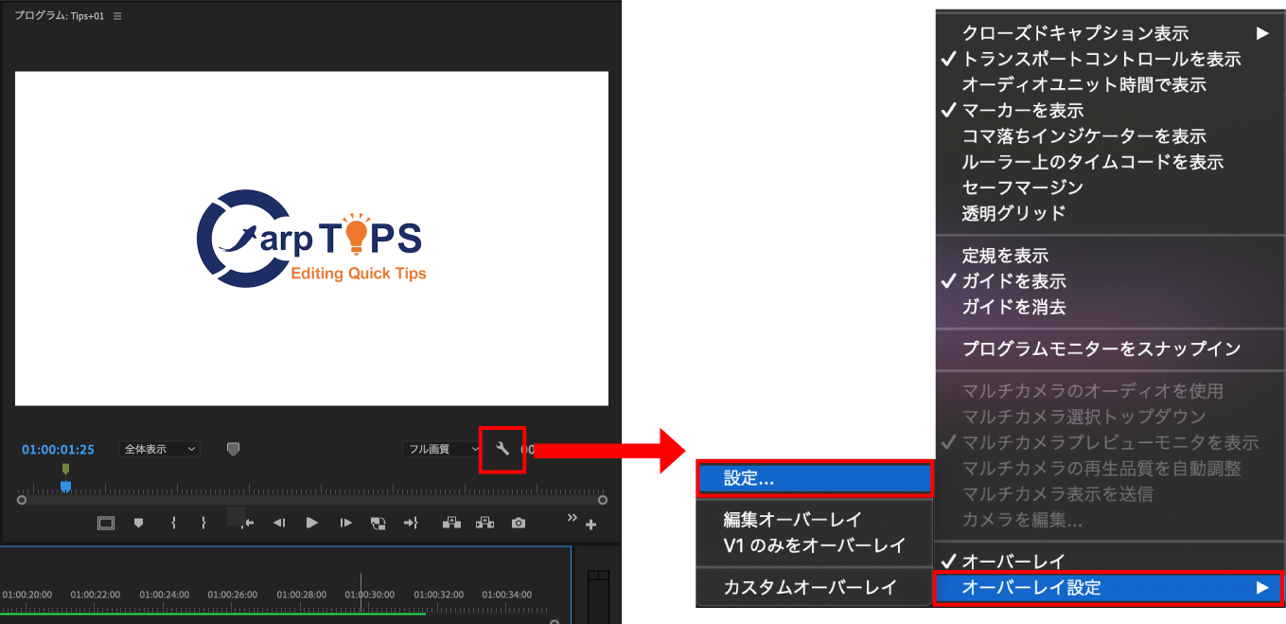Open the Program panel hamburger menu
This screenshot has width=1286, height=624.
click(x=117, y=16)
